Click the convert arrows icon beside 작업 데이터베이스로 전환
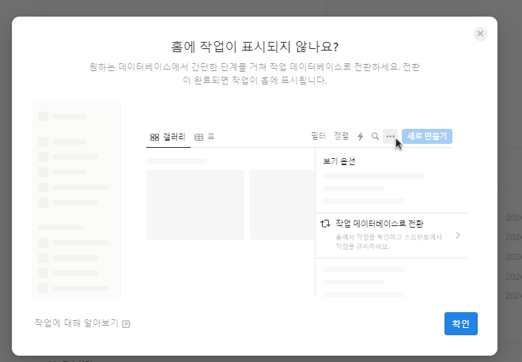This screenshot has width=522, height=362. click(x=325, y=224)
